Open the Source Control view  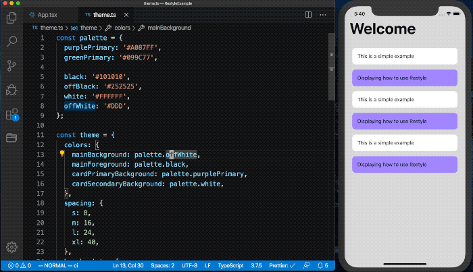click(11, 65)
